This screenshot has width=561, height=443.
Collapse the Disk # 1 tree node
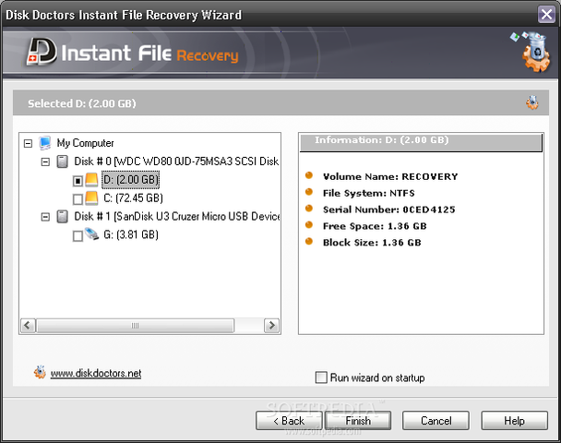(45, 217)
